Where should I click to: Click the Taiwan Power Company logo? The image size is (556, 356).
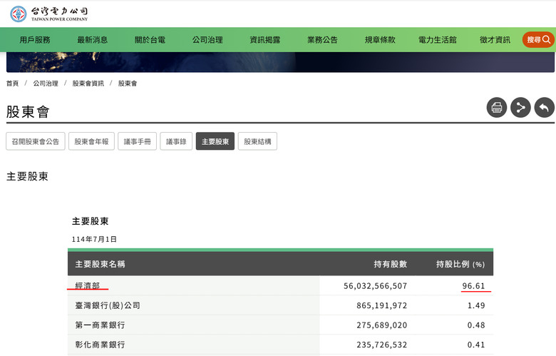48,14
